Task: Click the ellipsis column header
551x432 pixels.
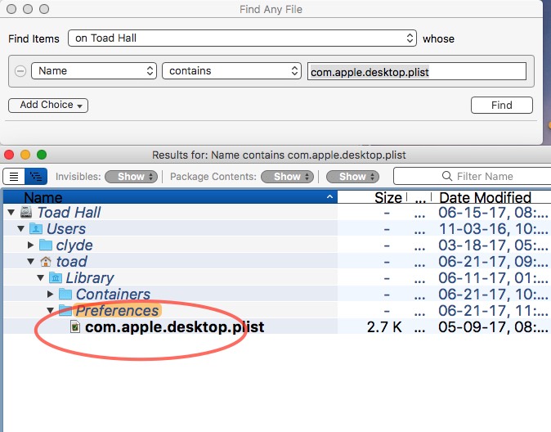Action: click(x=420, y=198)
